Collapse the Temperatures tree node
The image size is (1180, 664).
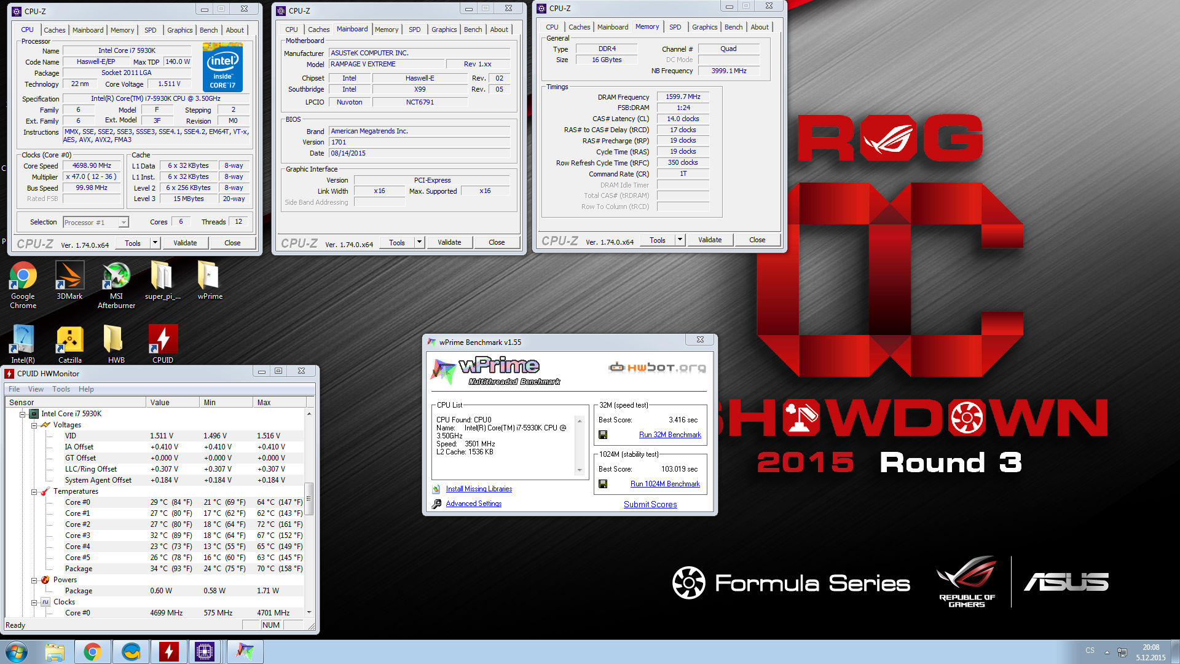click(34, 492)
